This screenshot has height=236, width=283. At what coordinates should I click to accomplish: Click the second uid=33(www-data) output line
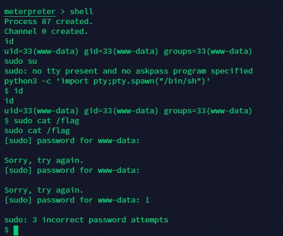128,111
